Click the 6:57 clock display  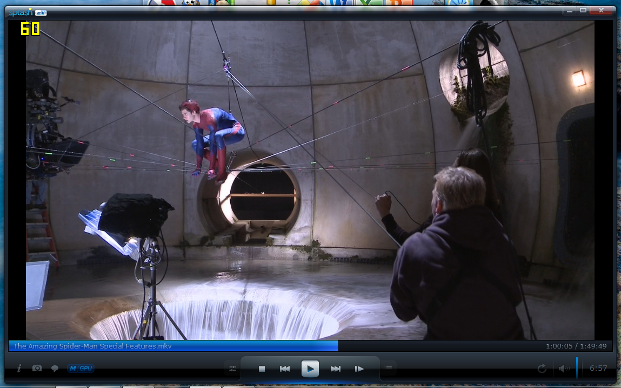[x=598, y=368]
